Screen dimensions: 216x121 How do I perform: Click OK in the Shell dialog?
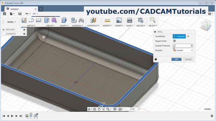176,59
